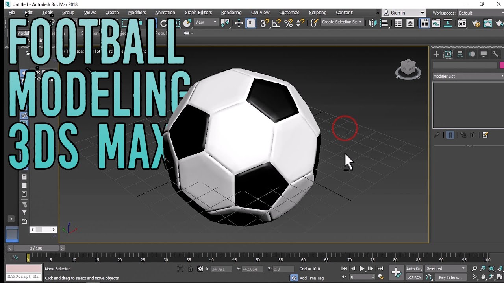Viewport: 504px width, 283px height.
Task: Toggle 3D Snaps
Action: click(x=264, y=23)
